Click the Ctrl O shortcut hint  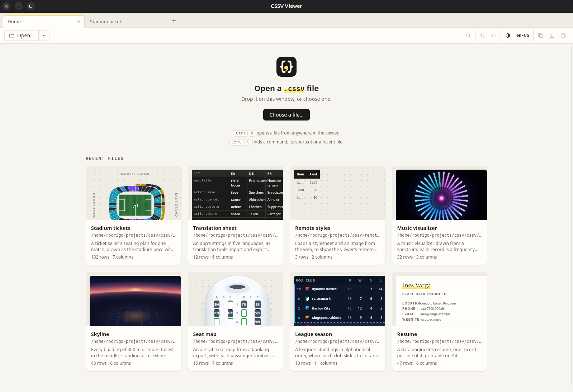coord(286,133)
